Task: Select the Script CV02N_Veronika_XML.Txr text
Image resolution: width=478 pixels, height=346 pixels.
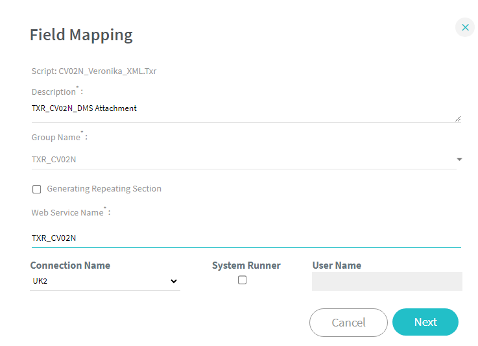Action: tap(94, 71)
